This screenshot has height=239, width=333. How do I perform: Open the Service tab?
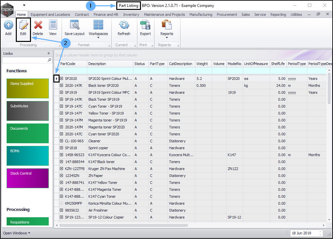coord(260,15)
